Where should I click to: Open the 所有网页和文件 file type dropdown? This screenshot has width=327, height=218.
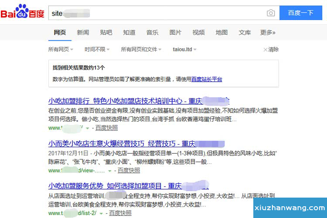click(x=141, y=50)
